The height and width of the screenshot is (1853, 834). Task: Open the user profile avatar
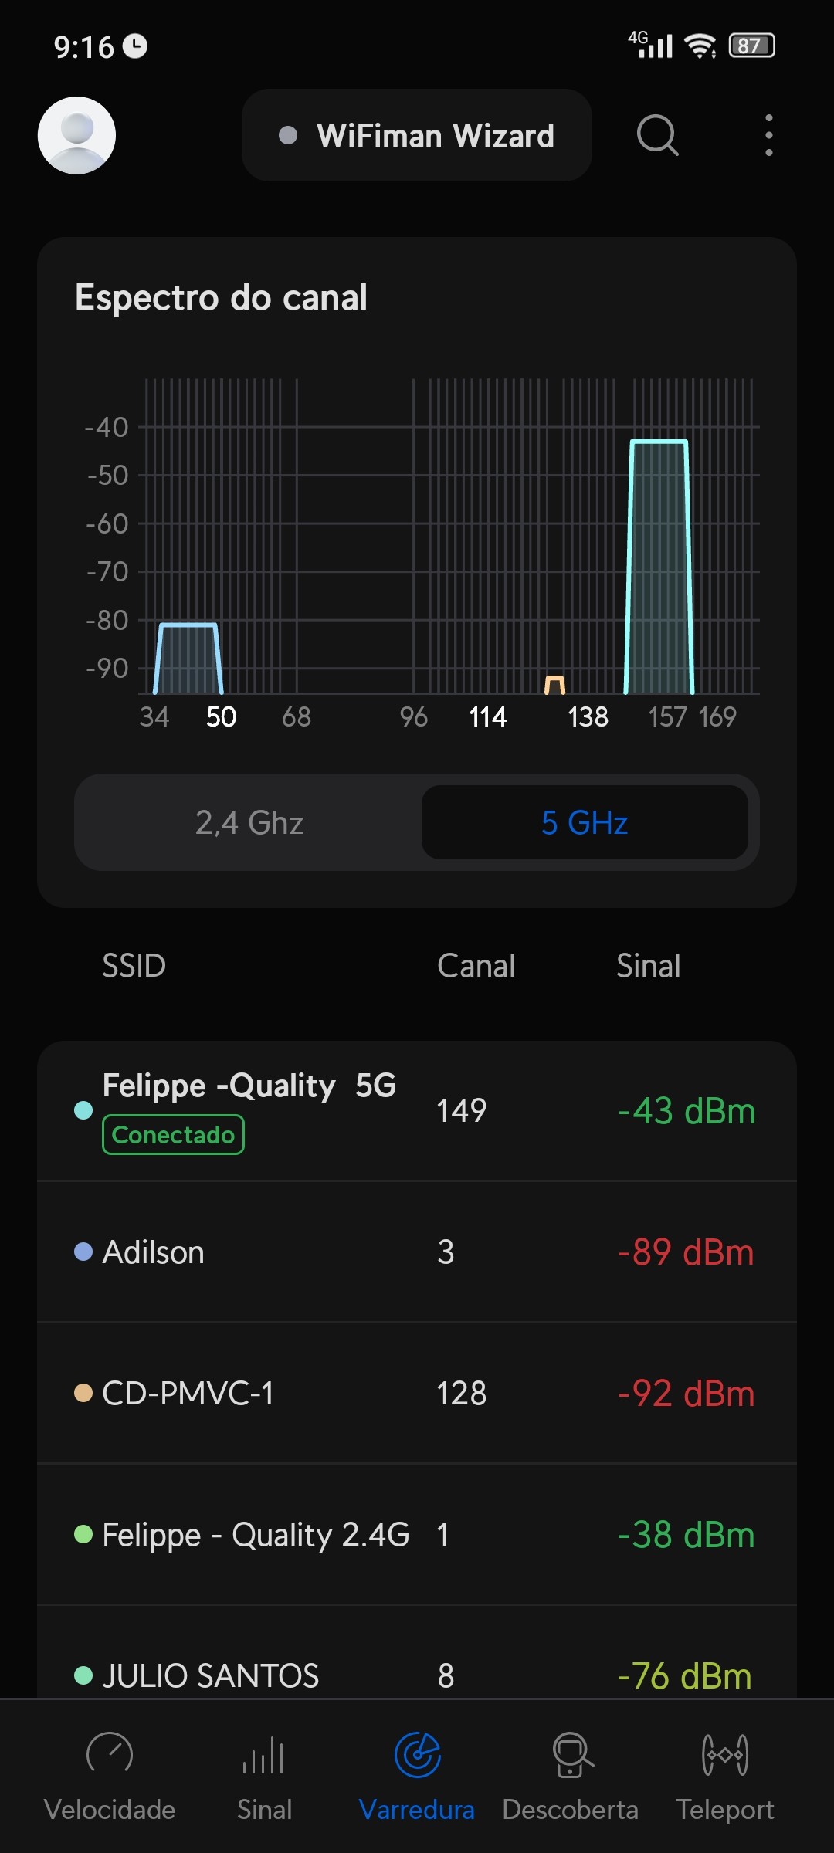pos(76,135)
